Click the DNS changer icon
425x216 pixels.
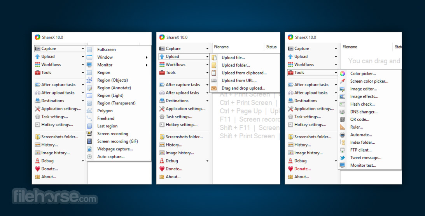pos(343,112)
